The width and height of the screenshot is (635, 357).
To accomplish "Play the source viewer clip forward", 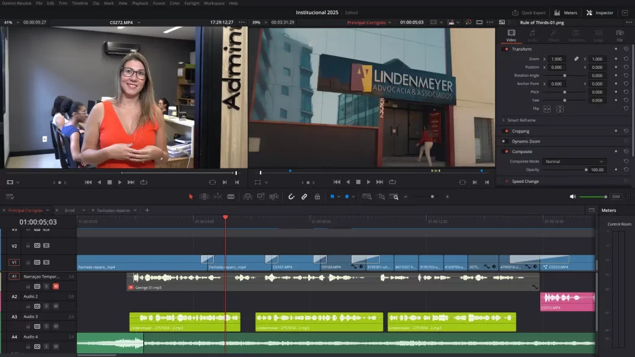I will [x=120, y=183].
